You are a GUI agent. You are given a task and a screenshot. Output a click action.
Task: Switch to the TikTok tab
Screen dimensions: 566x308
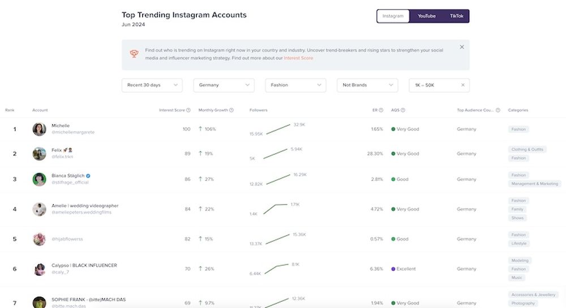click(x=456, y=16)
